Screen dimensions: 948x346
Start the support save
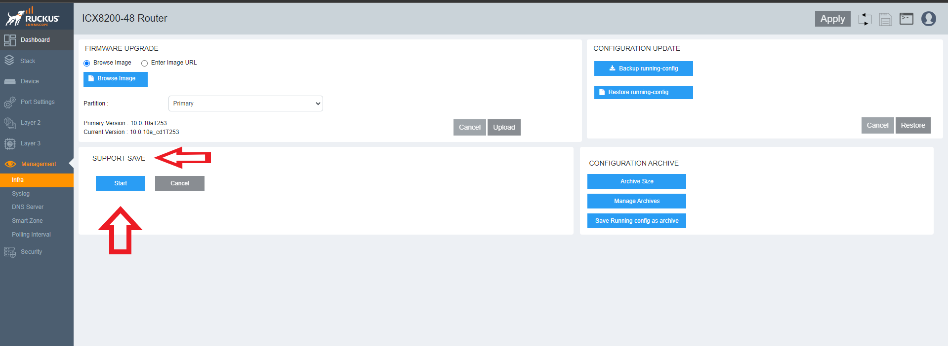[x=121, y=183]
